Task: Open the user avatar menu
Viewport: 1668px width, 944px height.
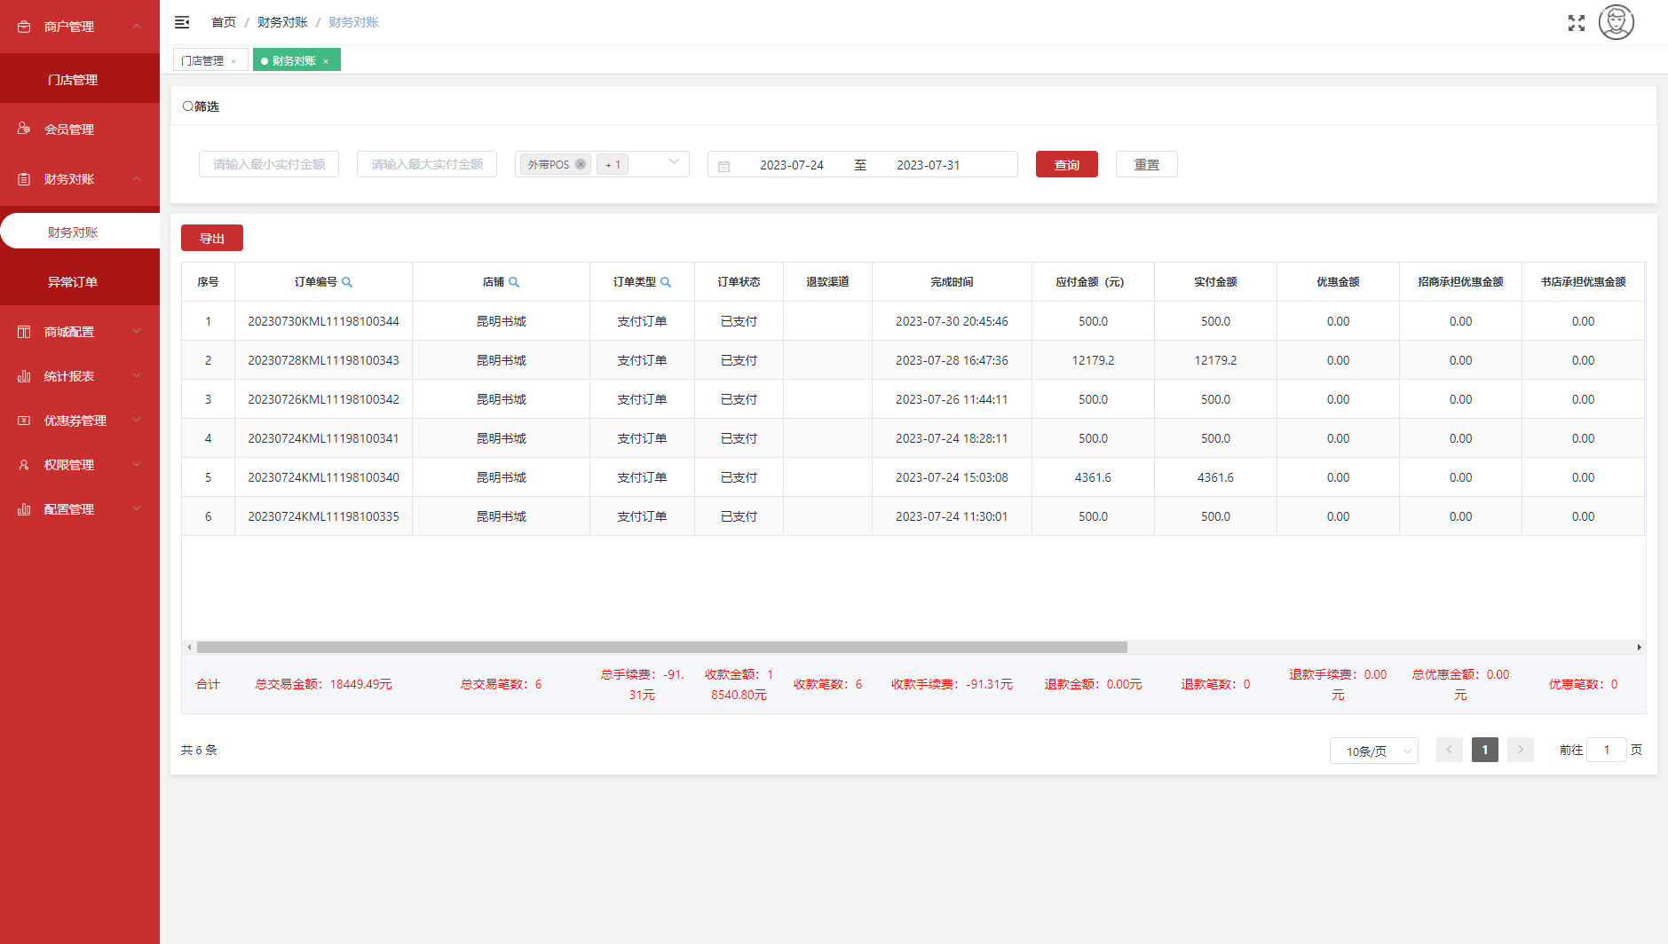Action: [x=1617, y=22]
